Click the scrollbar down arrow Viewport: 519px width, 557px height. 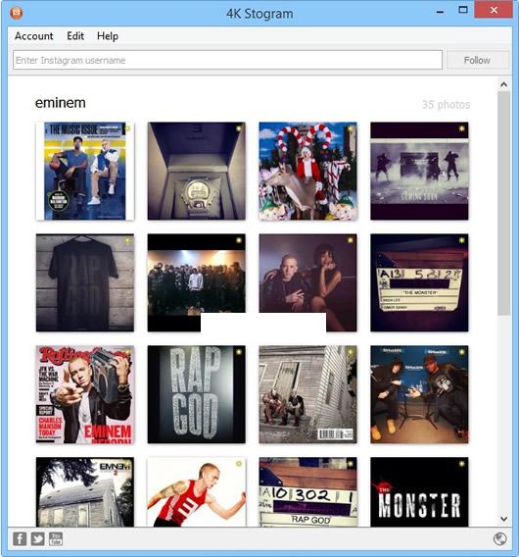point(503,519)
